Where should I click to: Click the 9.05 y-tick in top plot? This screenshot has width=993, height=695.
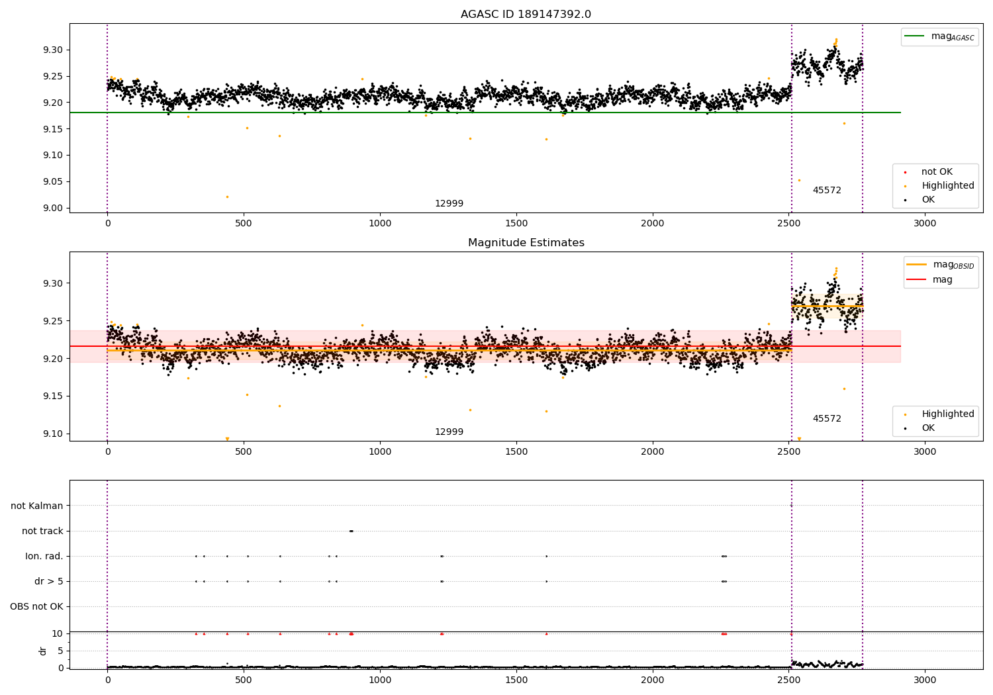click(x=53, y=182)
